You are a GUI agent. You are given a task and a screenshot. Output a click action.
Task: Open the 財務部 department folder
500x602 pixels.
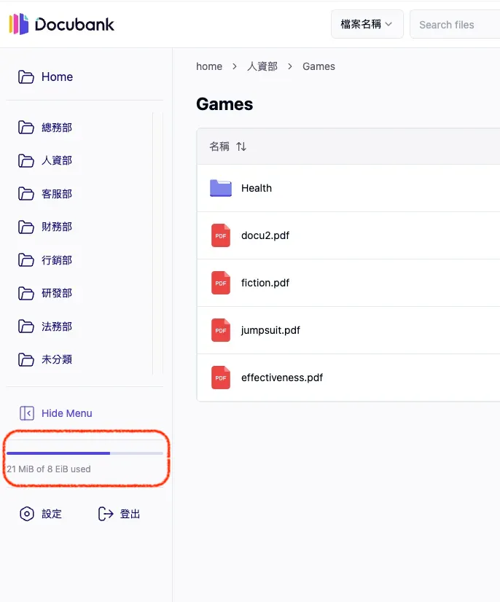(56, 227)
